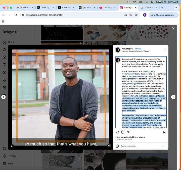Click the Create new post plus icon

[4, 88]
